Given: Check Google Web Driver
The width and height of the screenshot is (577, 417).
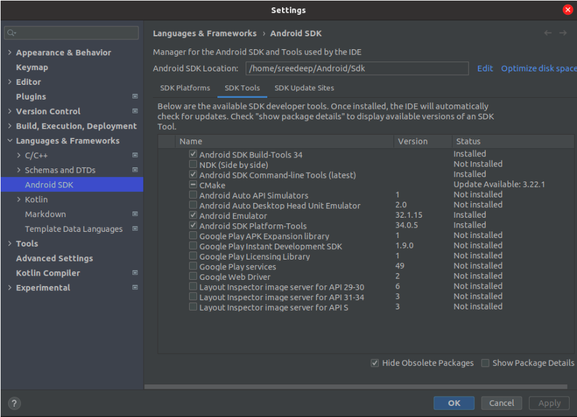Looking at the screenshot, I should pos(193,276).
